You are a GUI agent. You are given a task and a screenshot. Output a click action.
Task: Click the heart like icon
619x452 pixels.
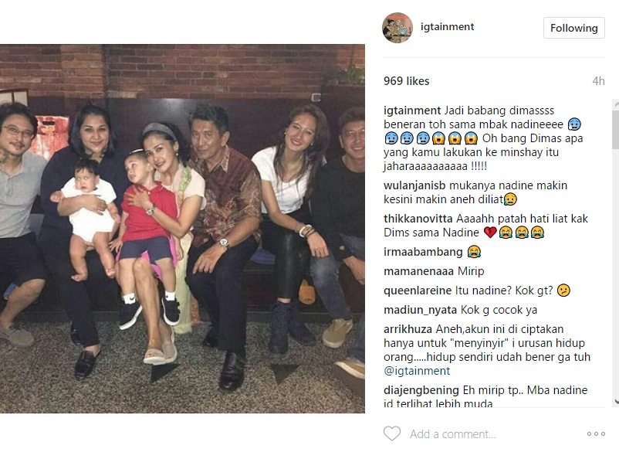coord(392,433)
